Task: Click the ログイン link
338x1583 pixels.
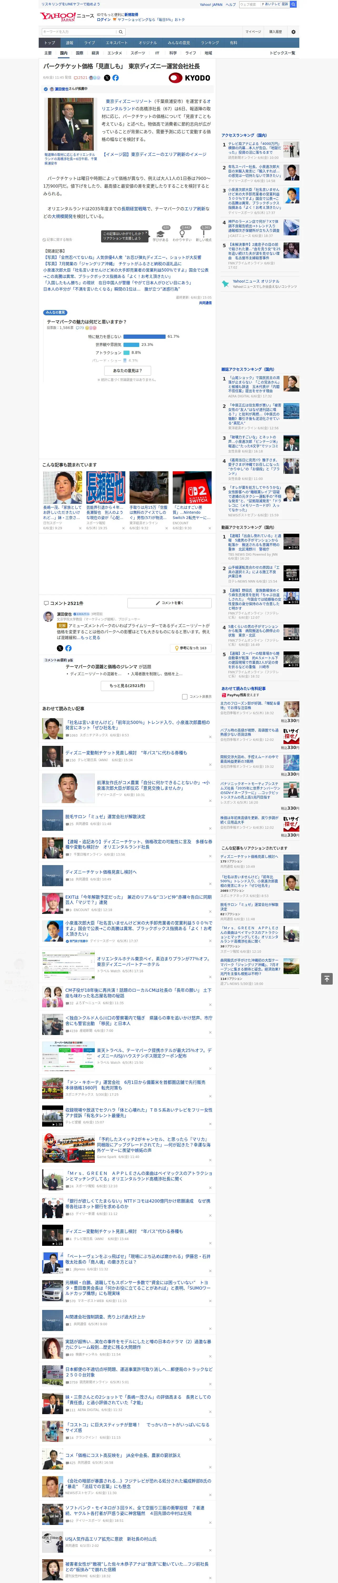Action: [x=104, y=20]
